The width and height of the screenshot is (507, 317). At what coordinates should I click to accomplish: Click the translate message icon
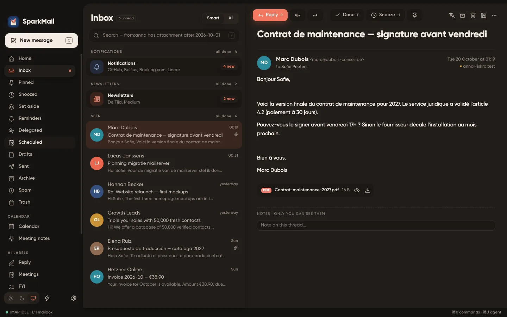pos(452,15)
